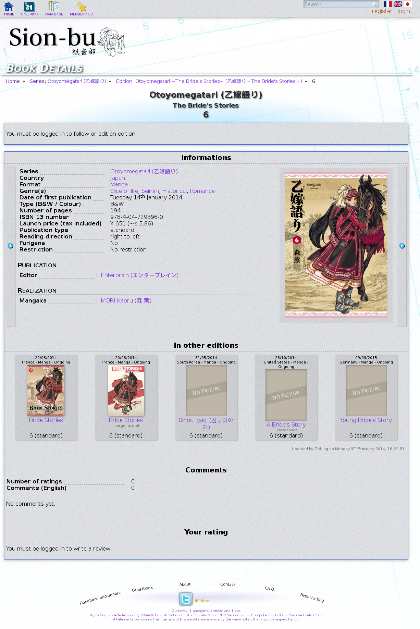The height and width of the screenshot is (629, 420).
Task: Click in the Search input field
Action: coord(337,4)
